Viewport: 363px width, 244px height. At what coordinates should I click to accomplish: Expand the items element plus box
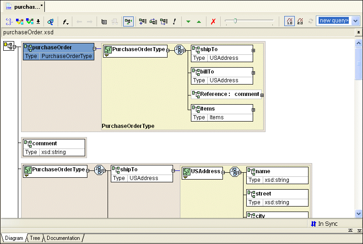(254, 110)
